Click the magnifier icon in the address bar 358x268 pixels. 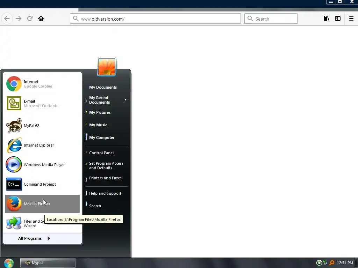76,18
